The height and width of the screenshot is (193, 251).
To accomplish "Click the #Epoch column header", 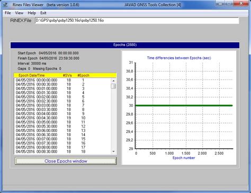I will tap(83, 75).
